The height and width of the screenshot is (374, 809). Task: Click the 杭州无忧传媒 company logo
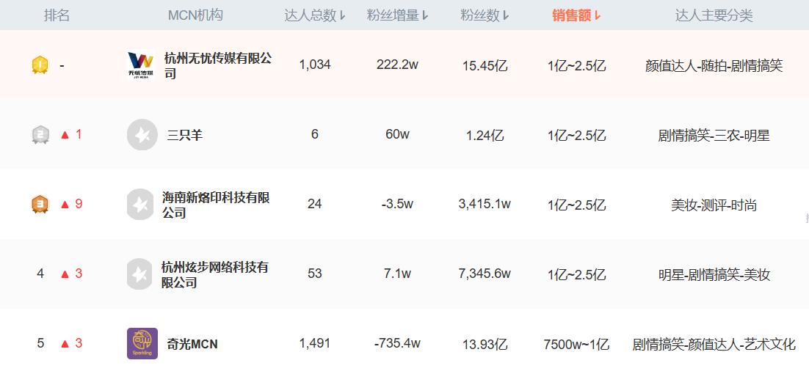pyautogui.click(x=142, y=65)
